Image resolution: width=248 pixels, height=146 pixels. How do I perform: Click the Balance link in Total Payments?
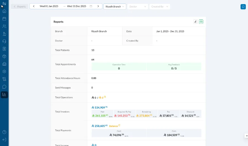pyautogui.click(x=114, y=126)
